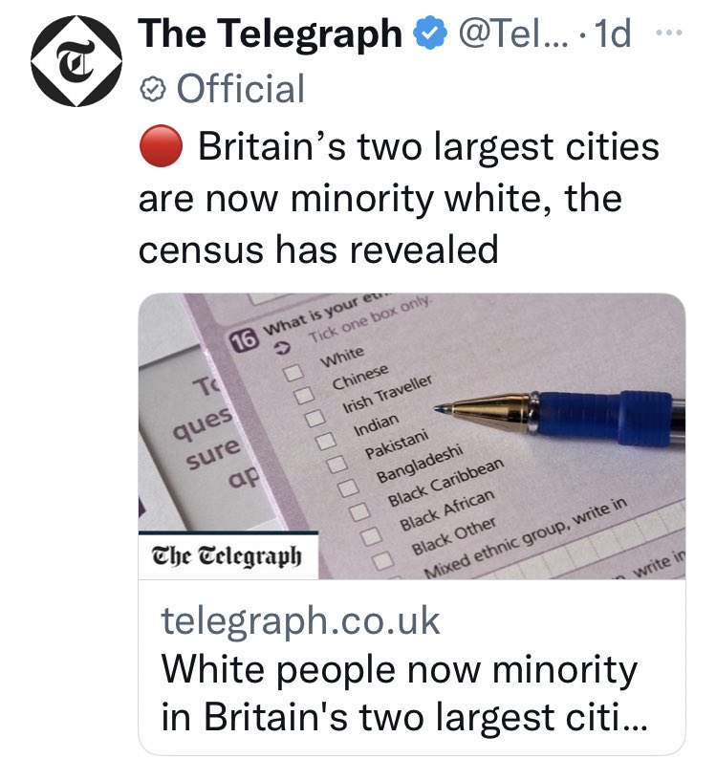716x759 pixels.
Task: Click the tweet text about census
Action: click(x=399, y=199)
